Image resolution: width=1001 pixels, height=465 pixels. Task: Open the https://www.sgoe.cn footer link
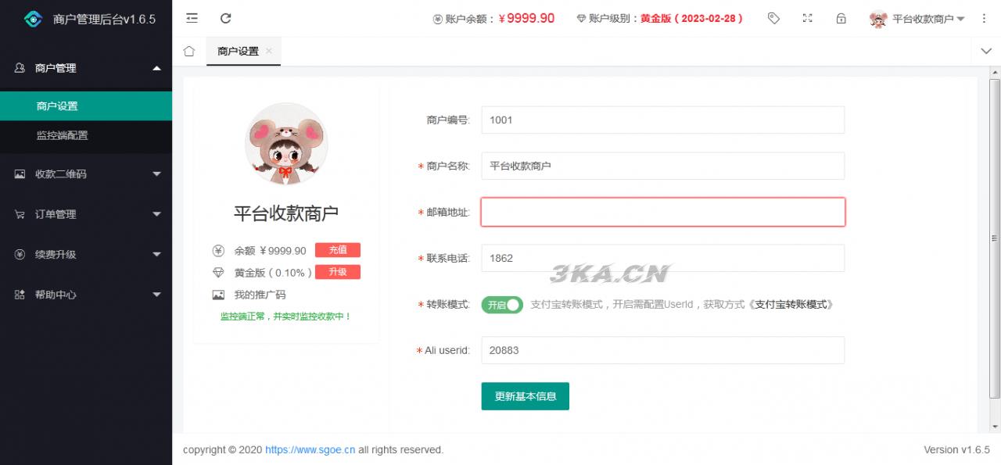click(310, 449)
